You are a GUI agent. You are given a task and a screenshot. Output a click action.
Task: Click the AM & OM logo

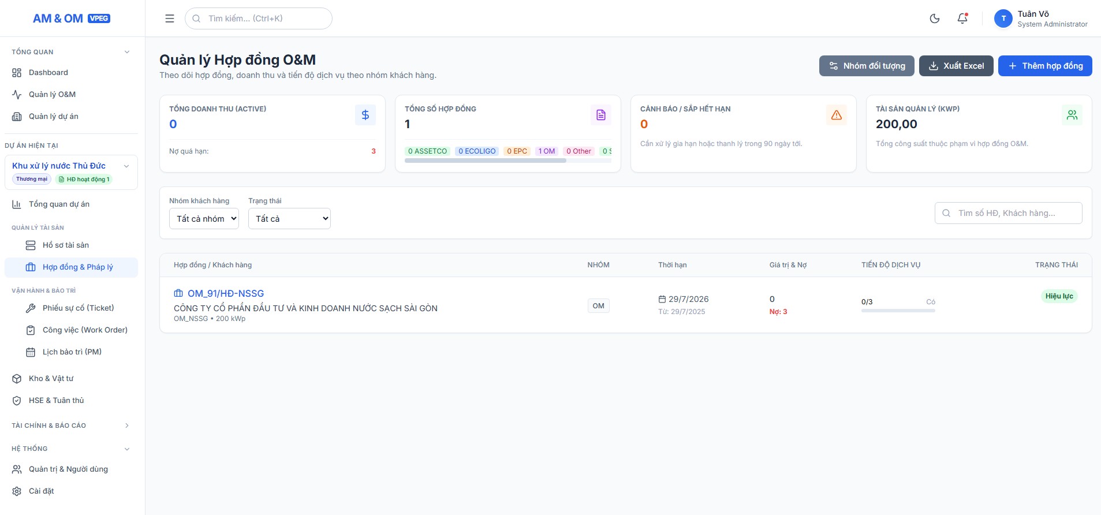[72, 18]
